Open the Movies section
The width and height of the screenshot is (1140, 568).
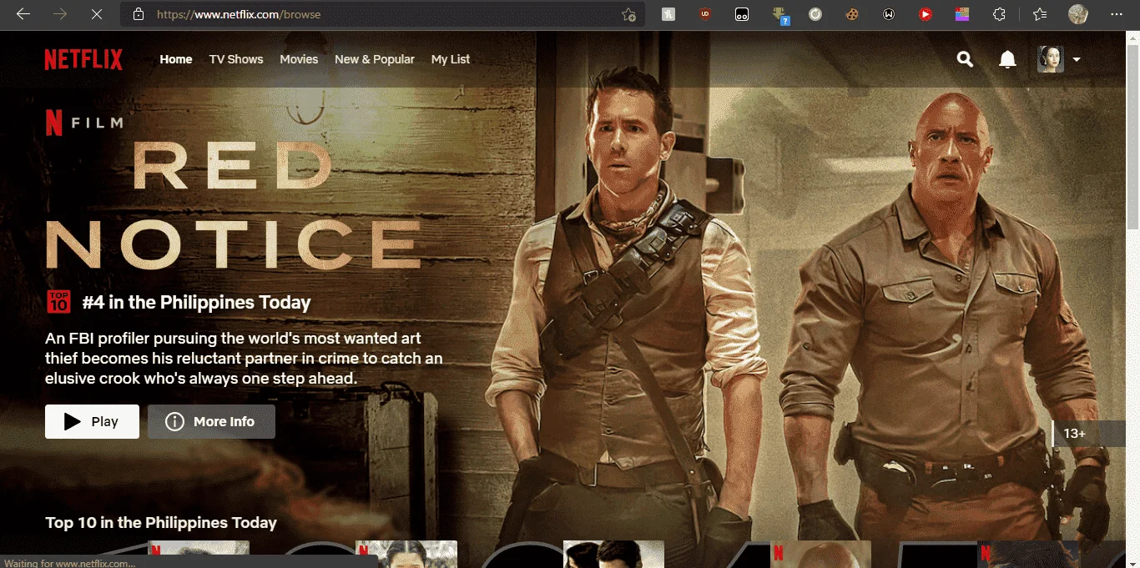[299, 59]
